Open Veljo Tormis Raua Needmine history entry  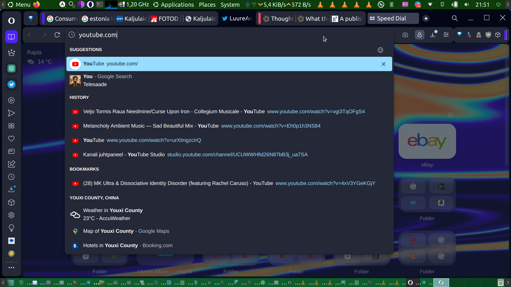(229, 112)
